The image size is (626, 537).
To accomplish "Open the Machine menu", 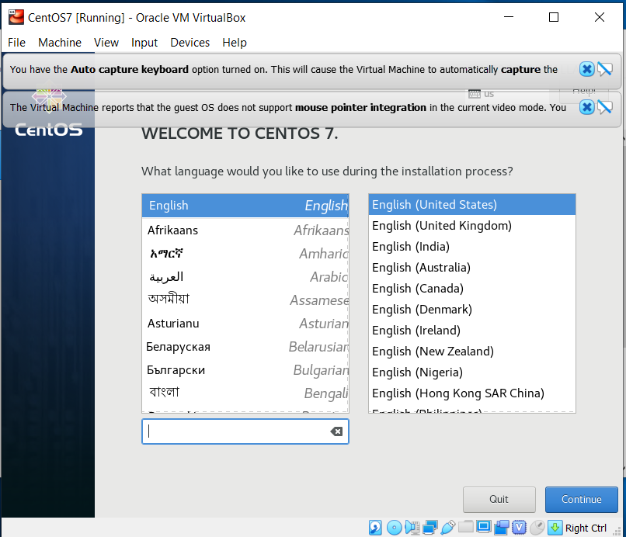I will [60, 43].
